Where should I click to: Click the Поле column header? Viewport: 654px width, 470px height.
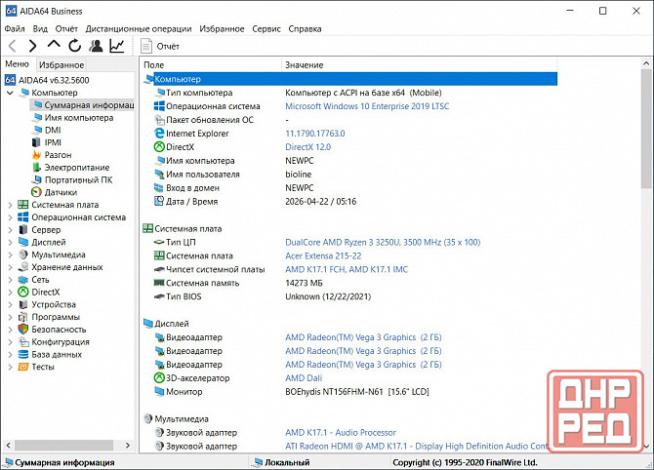coord(211,65)
